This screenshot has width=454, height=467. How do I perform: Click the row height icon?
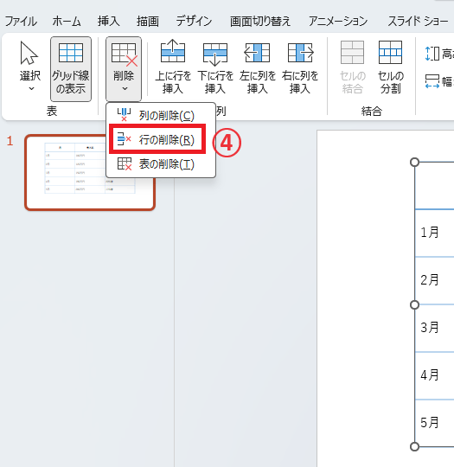(432, 54)
